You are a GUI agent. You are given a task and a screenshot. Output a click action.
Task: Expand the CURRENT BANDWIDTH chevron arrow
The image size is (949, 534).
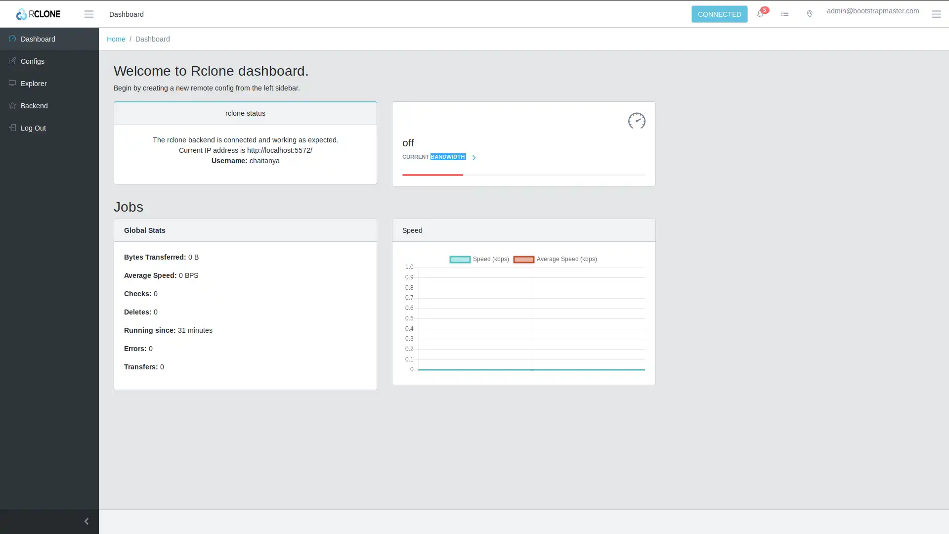click(x=474, y=156)
